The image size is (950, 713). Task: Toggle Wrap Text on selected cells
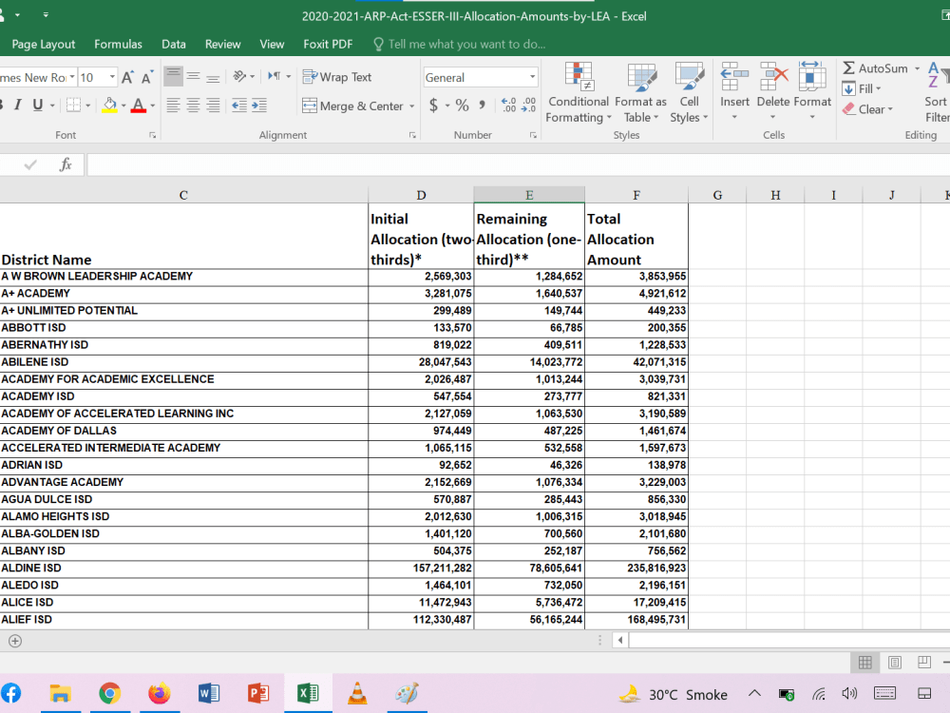pyautogui.click(x=337, y=77)
